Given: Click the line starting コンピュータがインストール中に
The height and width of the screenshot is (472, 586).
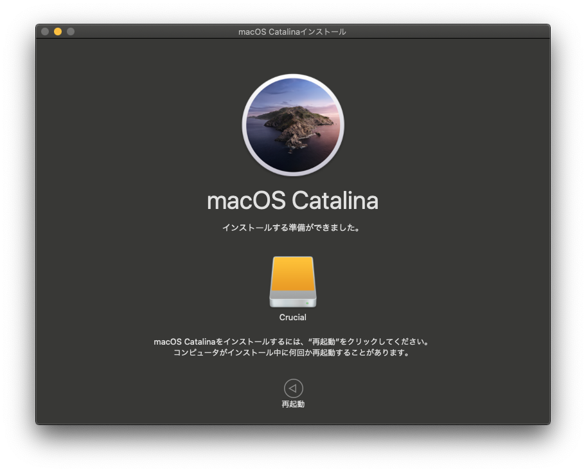Looking at the screenshot, I should pyautogui.click(x=292, y=352).
